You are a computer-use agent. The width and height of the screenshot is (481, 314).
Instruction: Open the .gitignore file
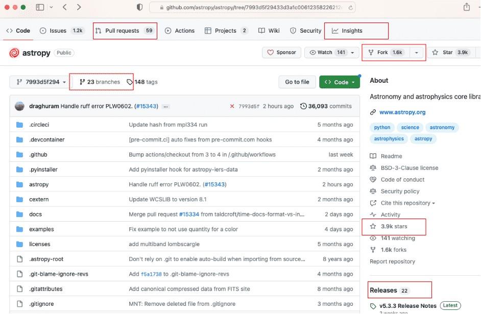coord(41,304)
